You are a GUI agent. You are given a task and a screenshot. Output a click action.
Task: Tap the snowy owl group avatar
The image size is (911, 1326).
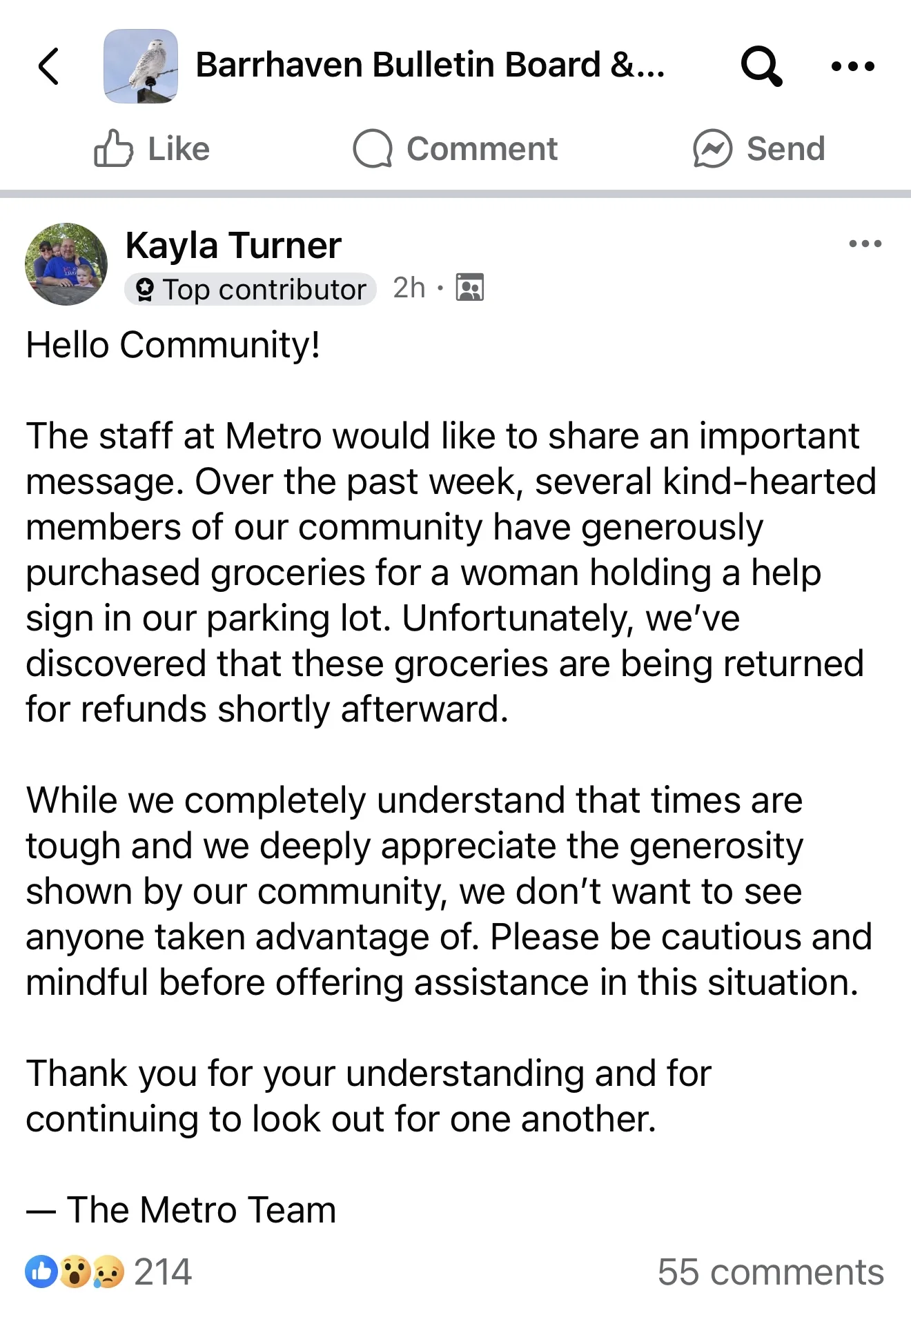[141, 66]
